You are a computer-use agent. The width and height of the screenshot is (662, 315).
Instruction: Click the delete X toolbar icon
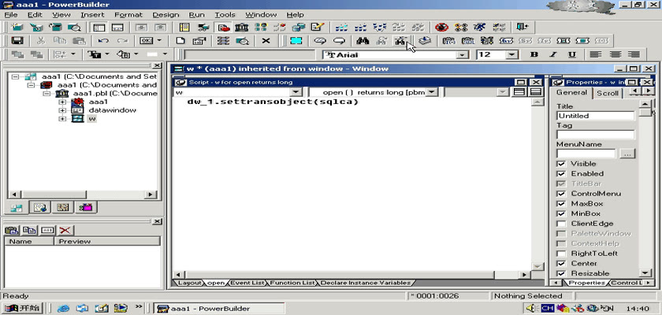[x=266, y=41]
